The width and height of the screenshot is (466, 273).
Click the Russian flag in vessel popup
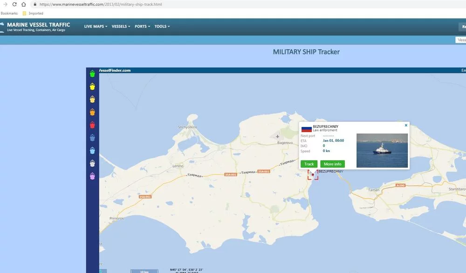pyautogui.click(x=307, y=129)
